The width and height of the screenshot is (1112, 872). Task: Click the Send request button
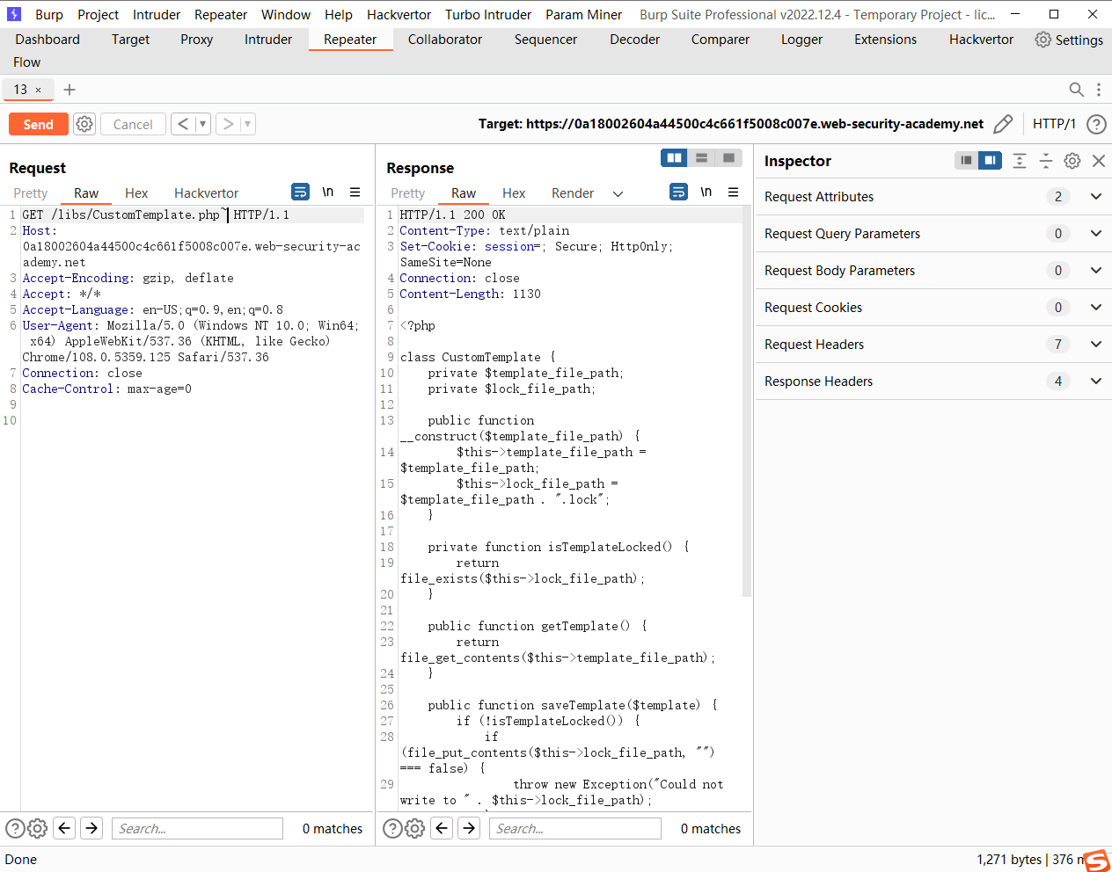tap(39, 124)
